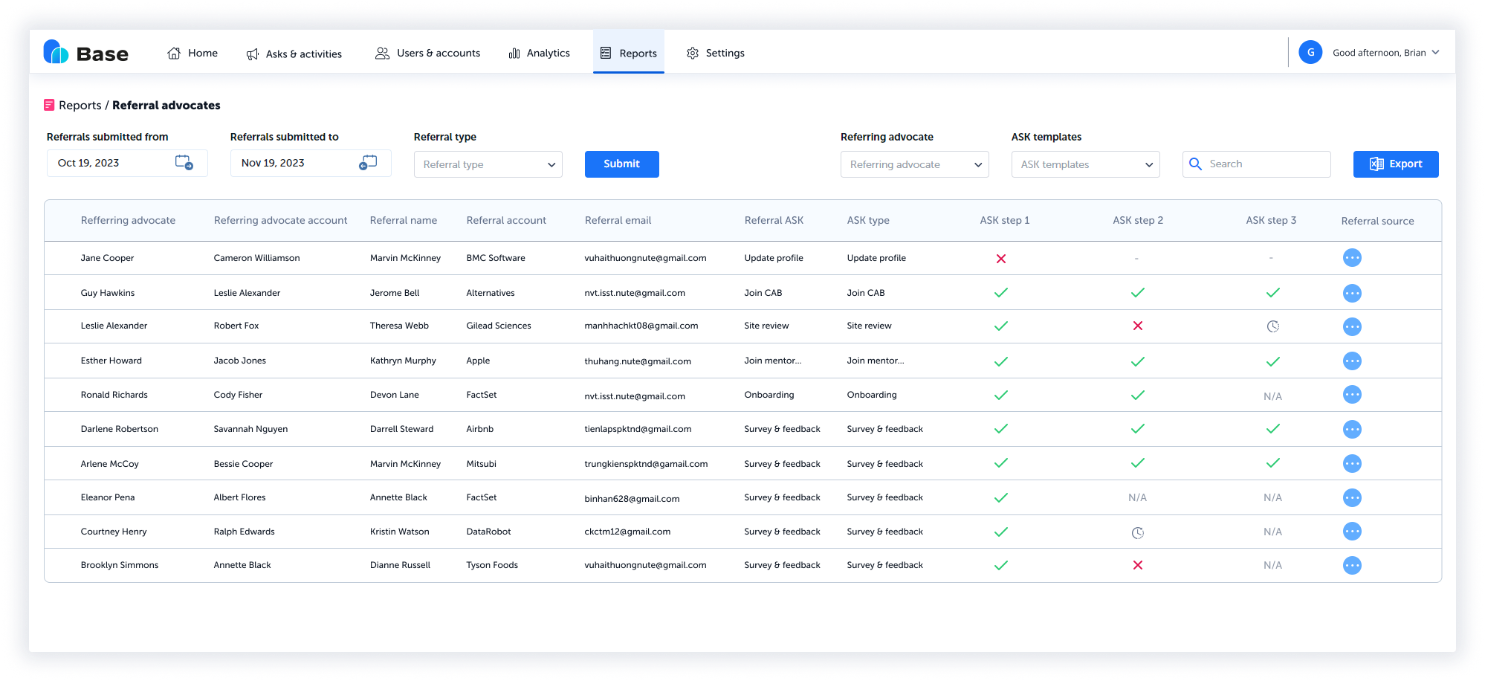The image size is (1485, 681).
Task: Open referral source menu for Arlene McCoy
Action: pyautogui.click(x=1352, y=463)
